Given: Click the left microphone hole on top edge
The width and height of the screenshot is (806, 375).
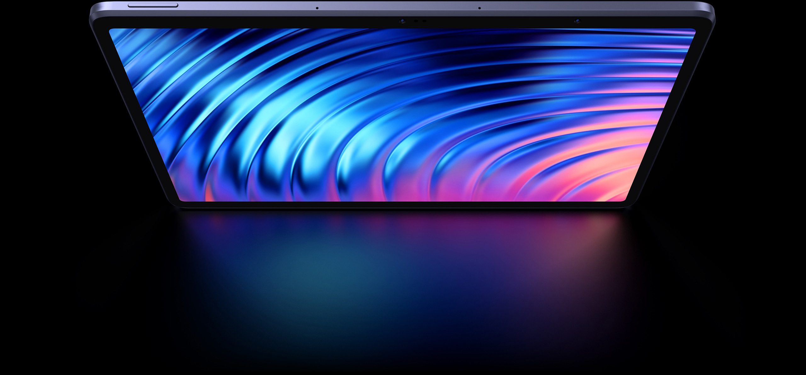Looking at the screenshot, I should tap(317, 8).
